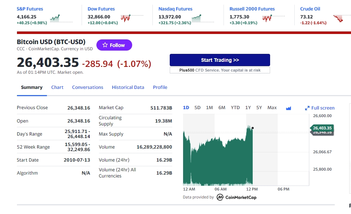Viewport: 351px width, 214px height.
Task: Click the Start Trading button
Action: pyautogui.click(x=220, y=60)
